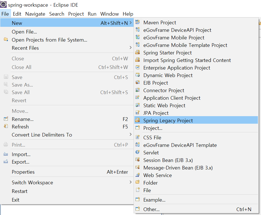The image size is (261, 215).
Task: Click the Import icon in File menu
Action: (x=6, y=154)
